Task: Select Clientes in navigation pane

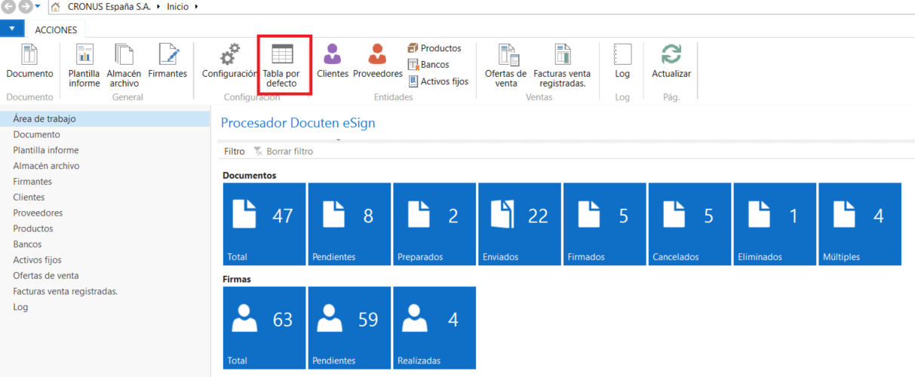Action: [x=105, y=198]
